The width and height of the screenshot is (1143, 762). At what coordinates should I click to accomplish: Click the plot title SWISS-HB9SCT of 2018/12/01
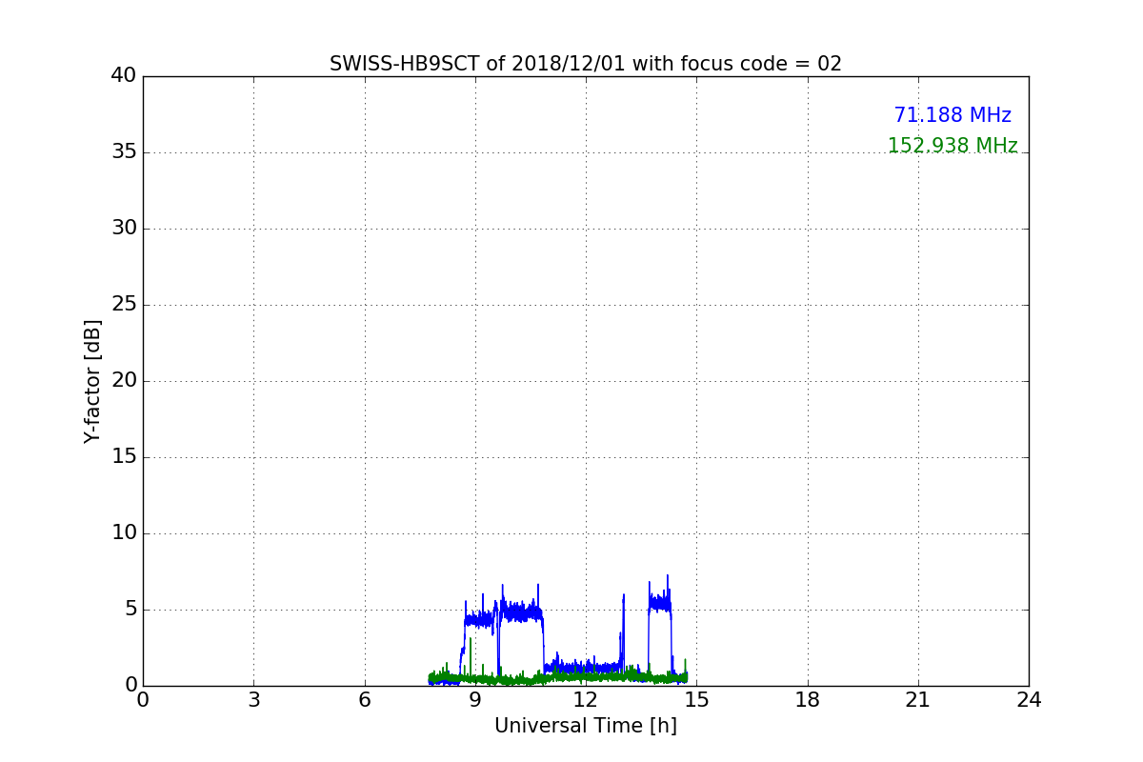585,64
